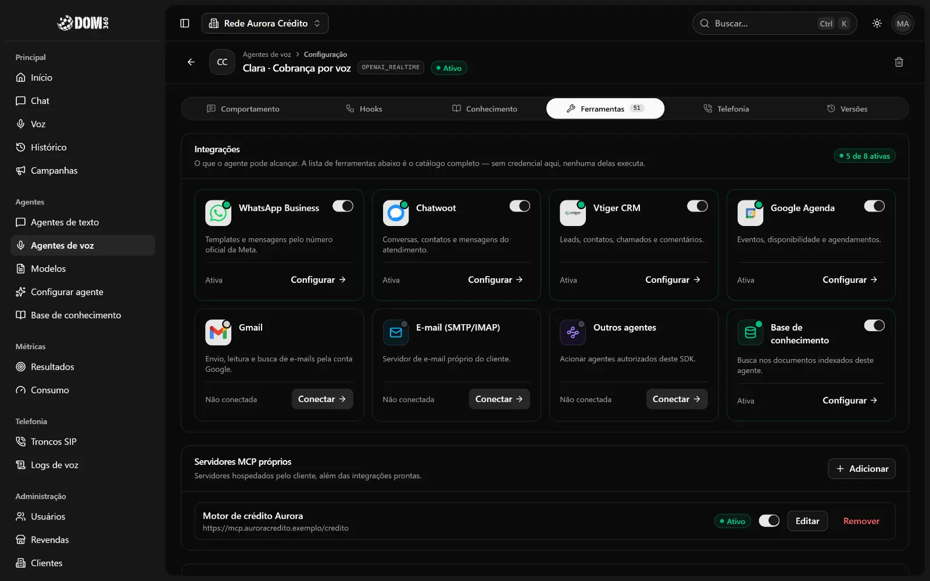Connect the Gmail integration

tap(322, 399)
